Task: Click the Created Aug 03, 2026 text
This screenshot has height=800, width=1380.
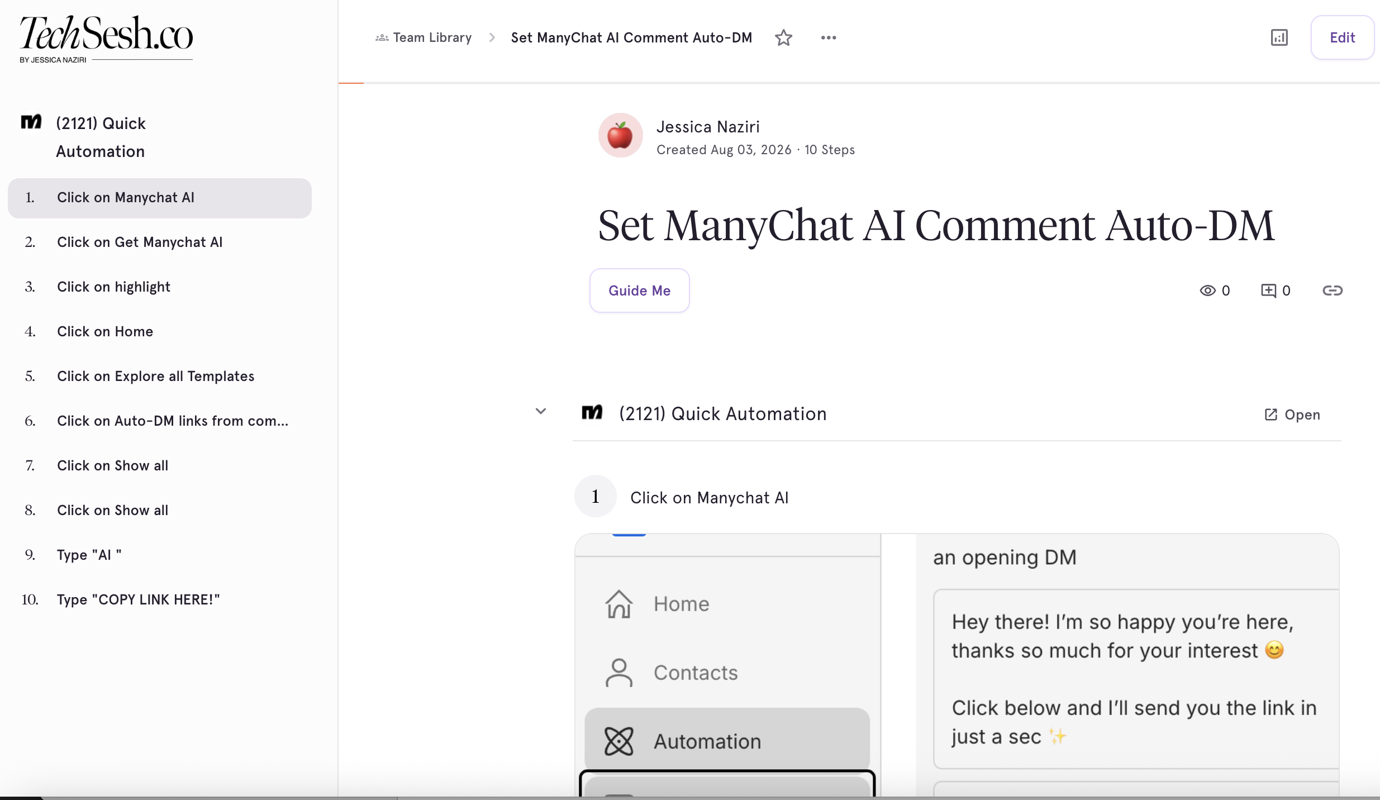Action: tap(724, 150)
